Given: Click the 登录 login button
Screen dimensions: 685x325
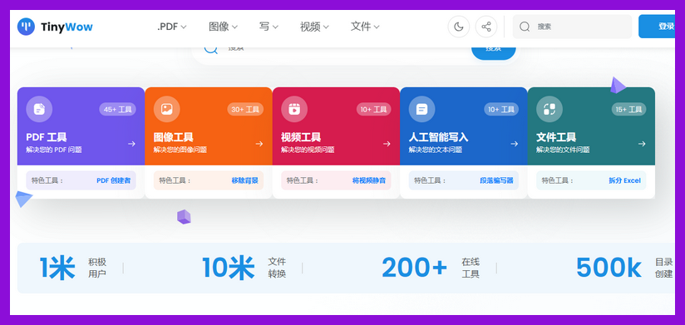Looking at the screenshot, I should [657, 27].
